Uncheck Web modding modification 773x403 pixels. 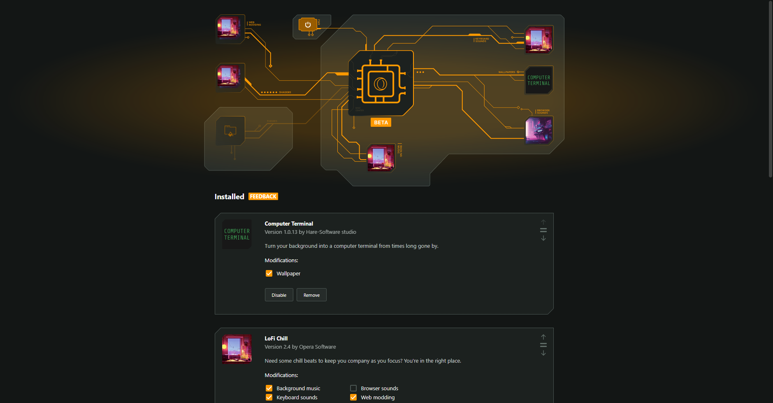(x=353, y=397)
